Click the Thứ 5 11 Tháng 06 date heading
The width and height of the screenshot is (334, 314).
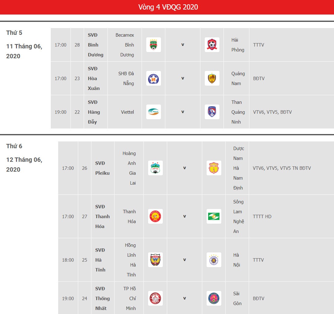tap(24, 44)
